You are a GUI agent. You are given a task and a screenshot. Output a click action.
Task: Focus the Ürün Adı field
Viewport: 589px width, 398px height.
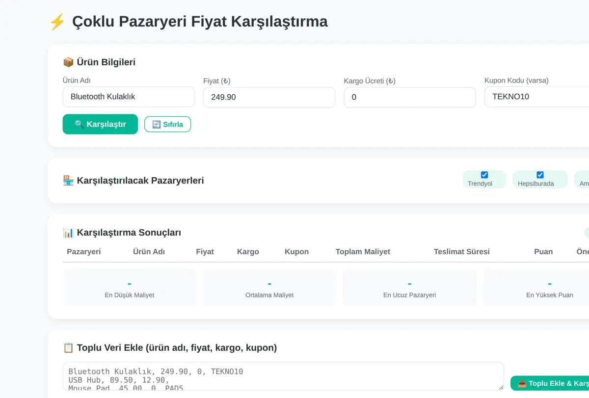pos(129,97)
